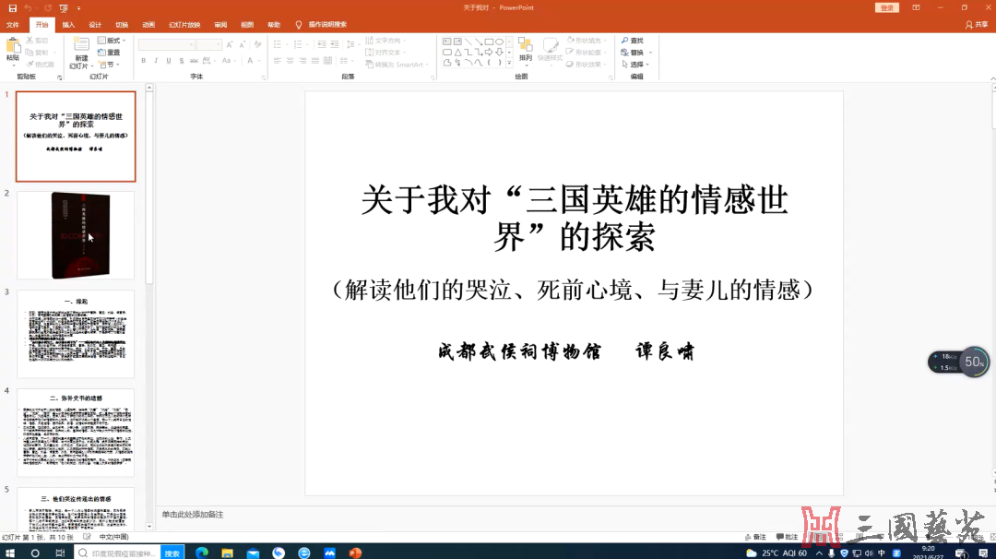Viewport: 996px width, 559px height.
Task: Click the Reset (重置) slide button
Action: click(x=110, y=53)
